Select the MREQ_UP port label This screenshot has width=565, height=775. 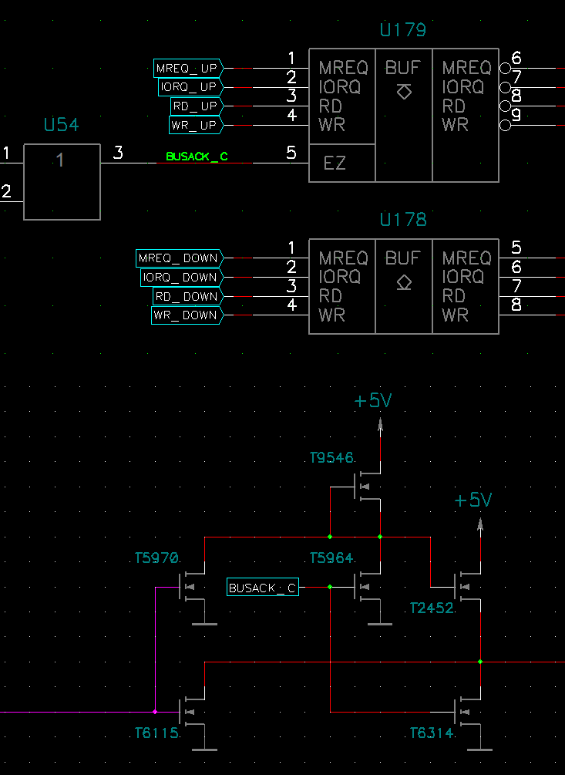click(187, 68)
